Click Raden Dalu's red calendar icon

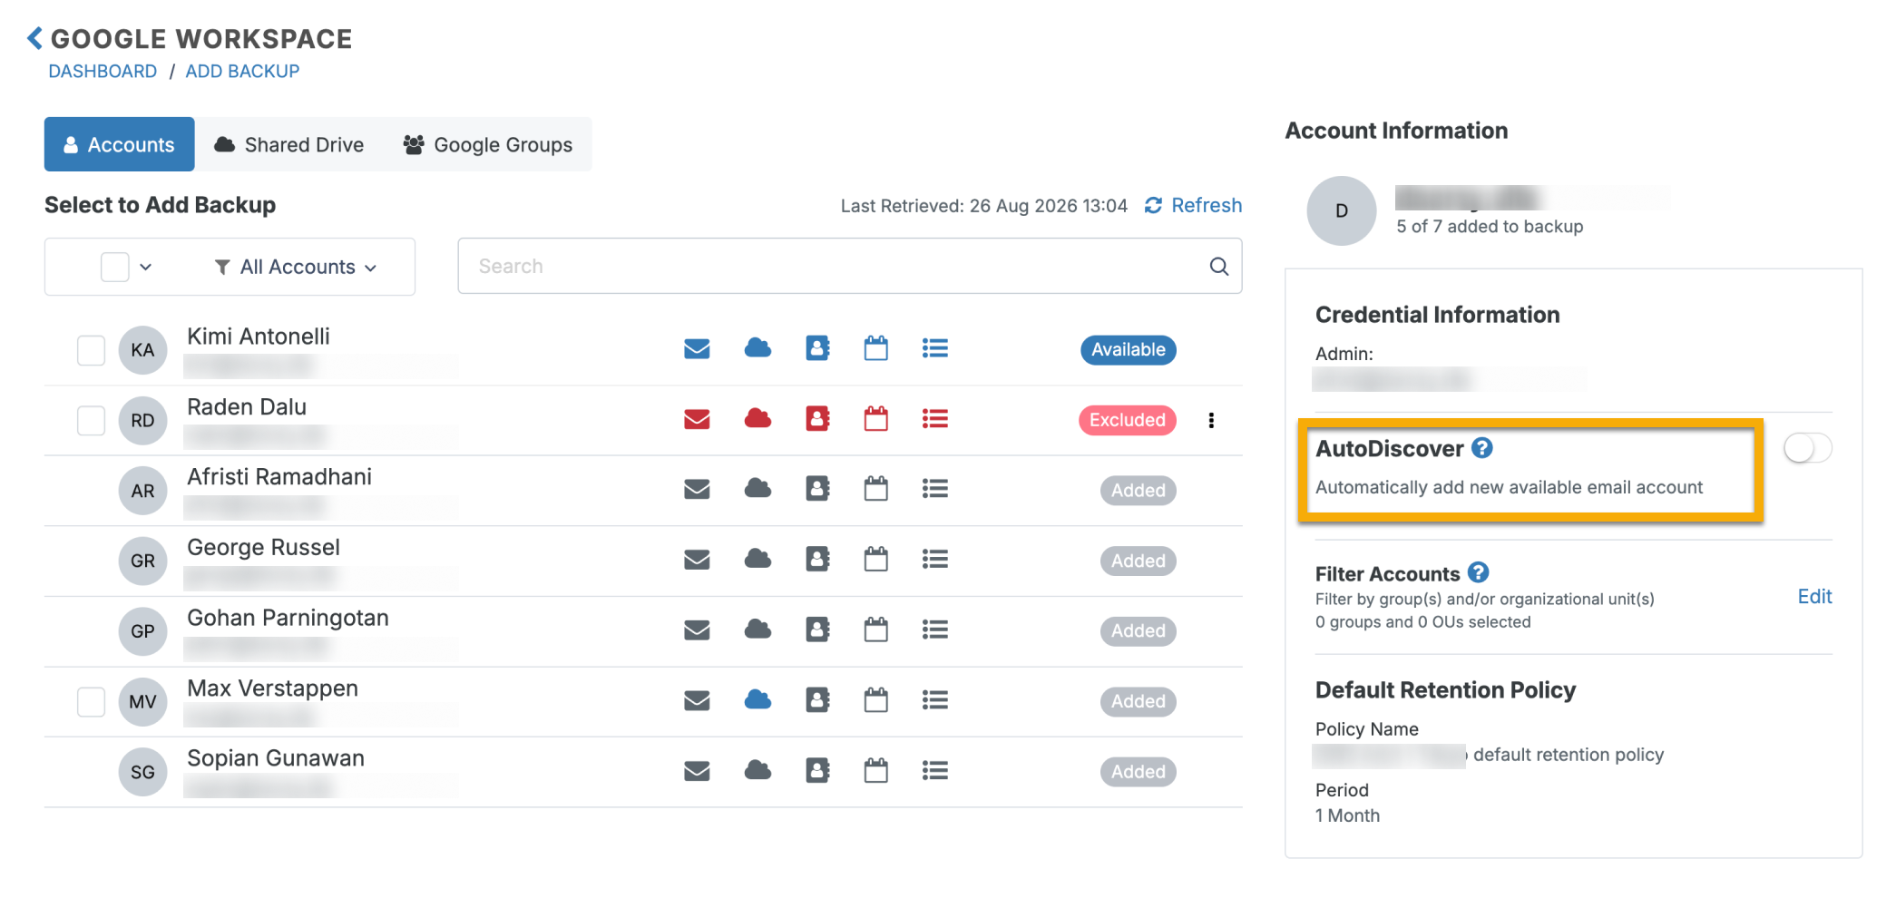point(875,418)
